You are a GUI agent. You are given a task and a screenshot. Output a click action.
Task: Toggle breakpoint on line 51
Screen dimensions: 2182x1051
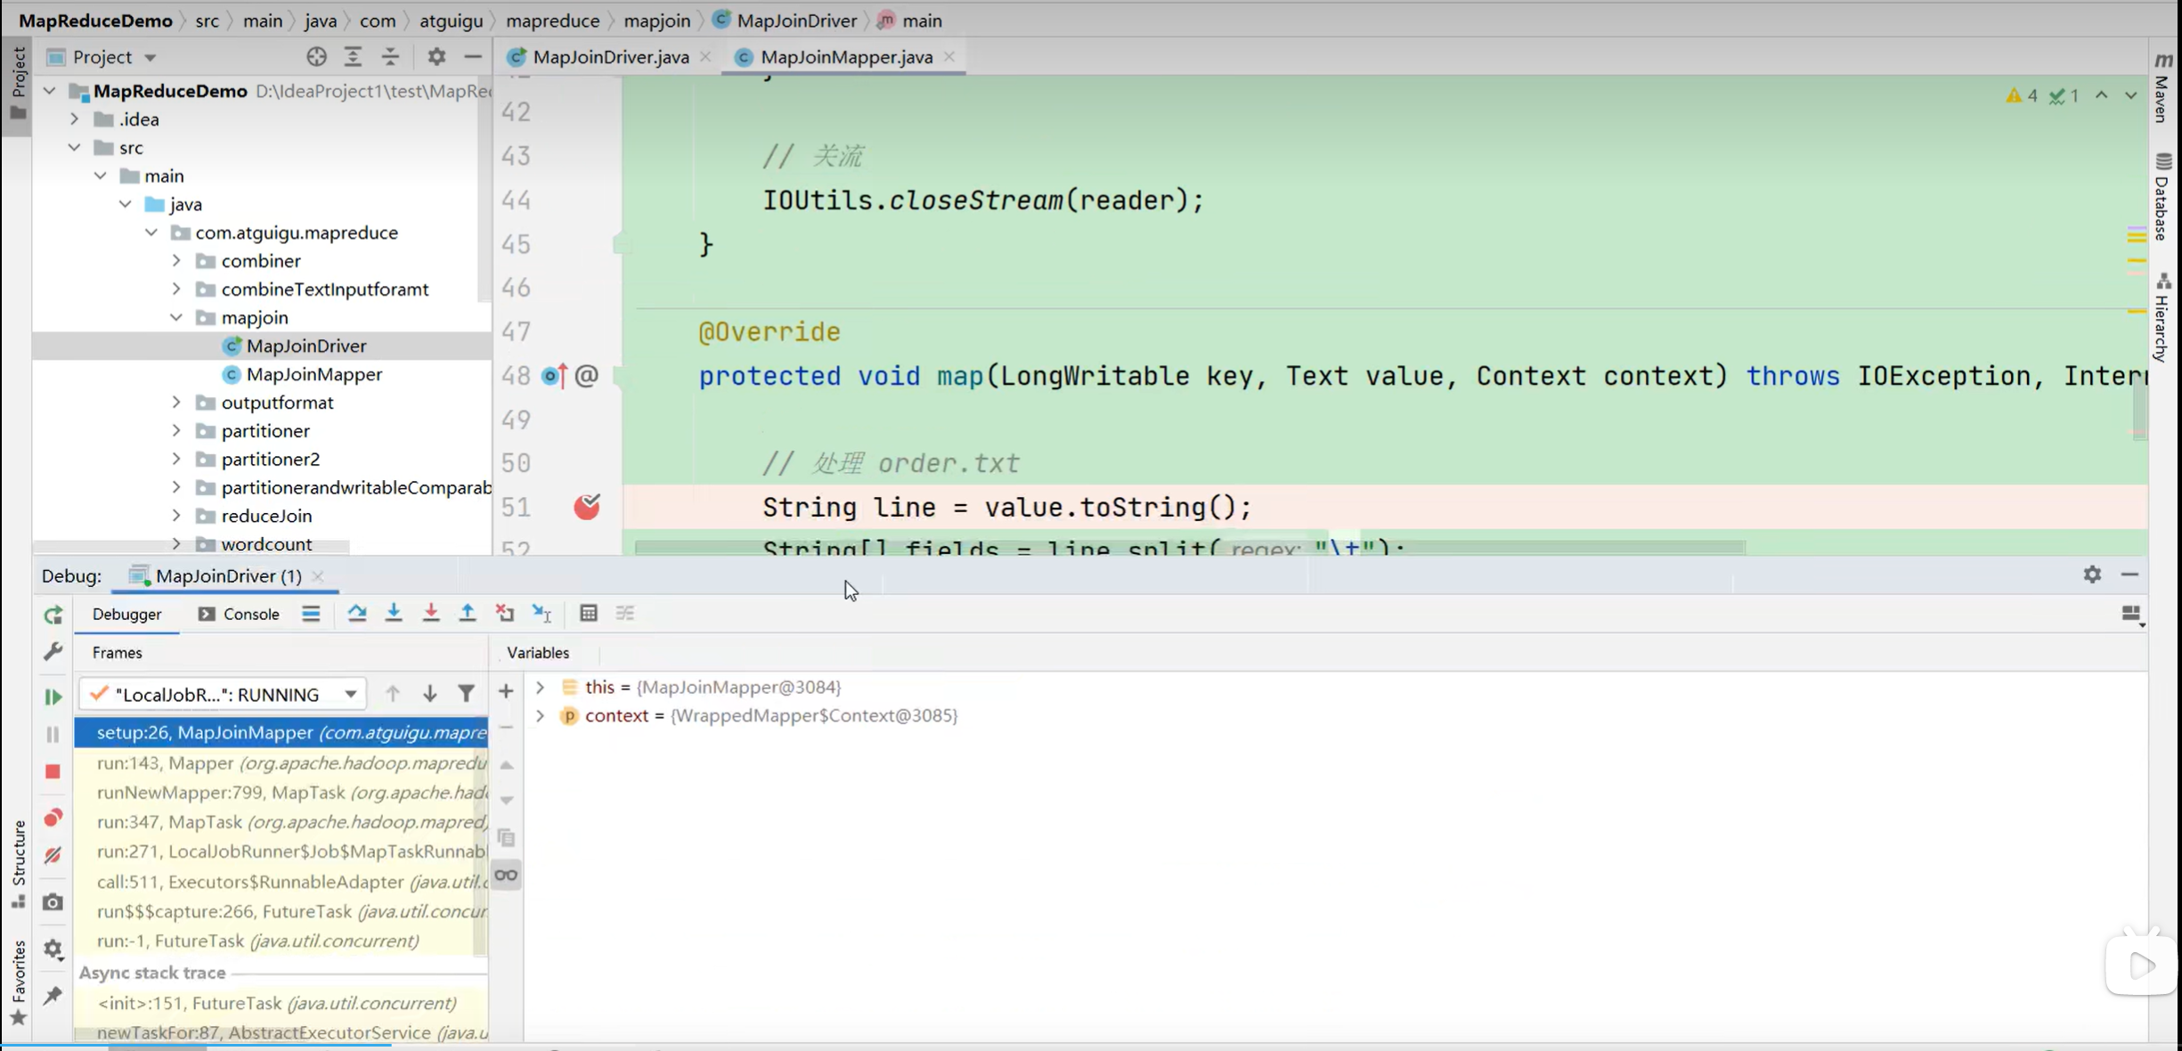[x=587, y=507]
